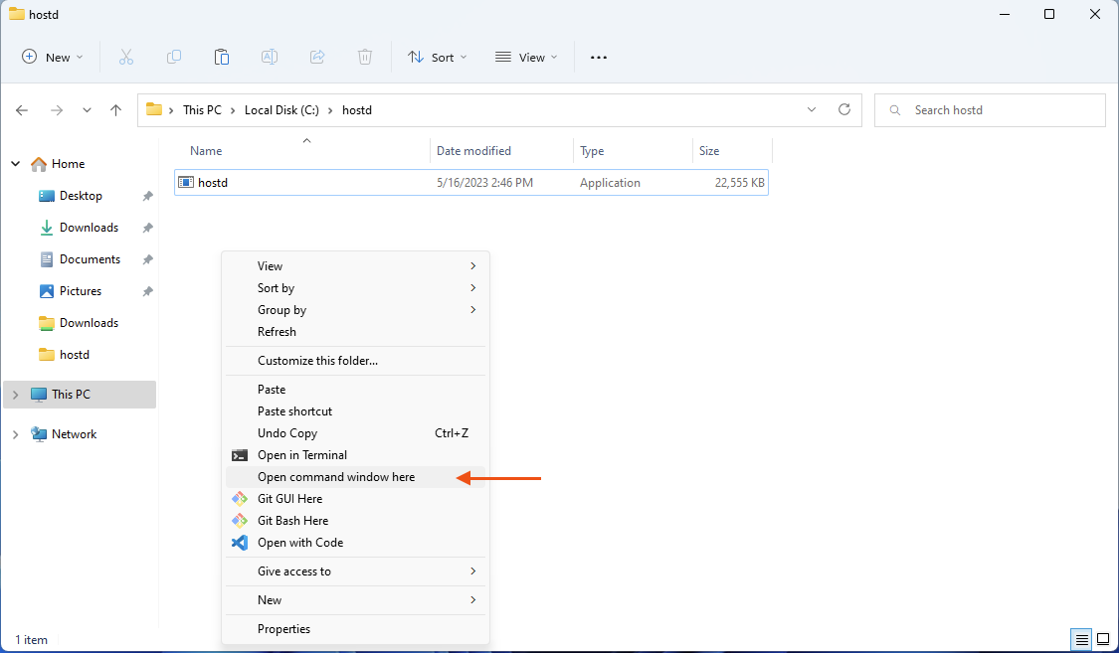1119x653 pixels.
Task: Open the View dropdown in toolbar
Action: pos(526,58)
